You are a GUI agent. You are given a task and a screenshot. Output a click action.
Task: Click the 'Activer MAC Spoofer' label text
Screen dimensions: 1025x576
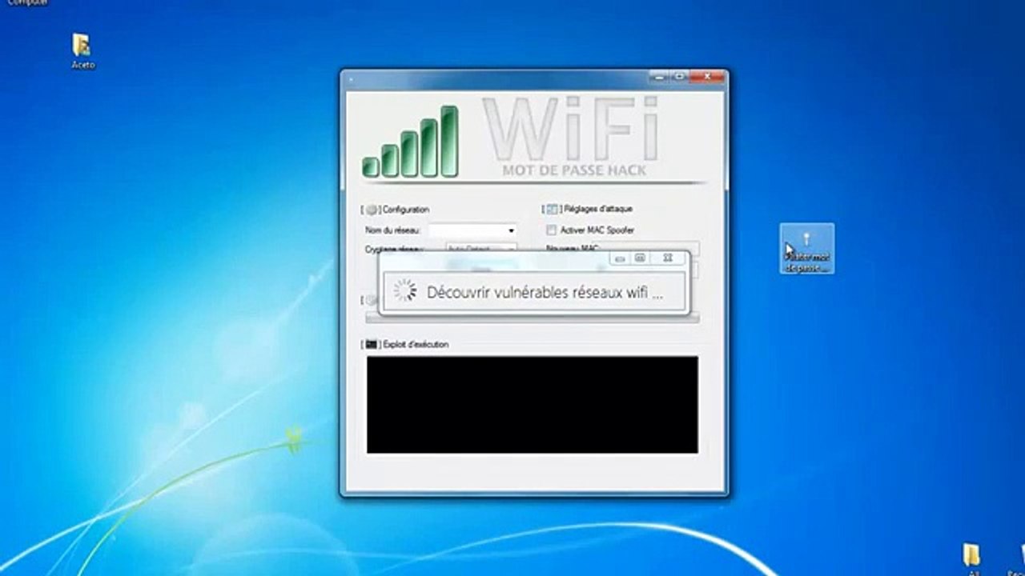click(597, 230)
